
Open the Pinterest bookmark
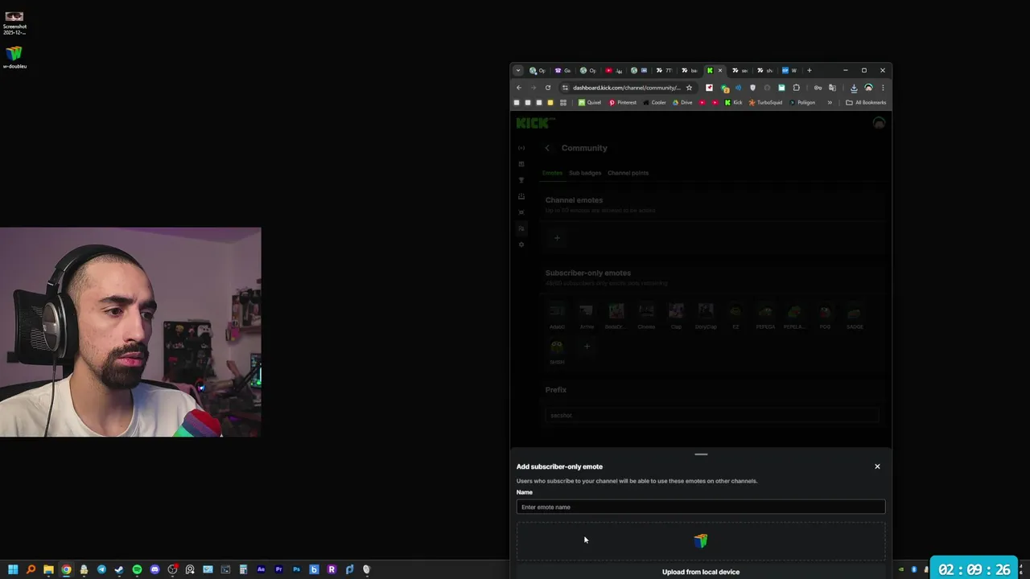(623, 102)
